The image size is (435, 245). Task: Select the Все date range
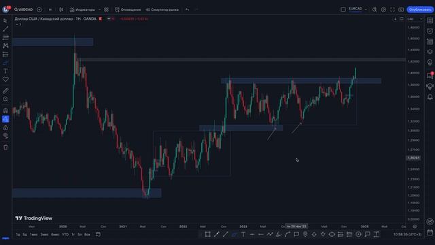point(87,234)
